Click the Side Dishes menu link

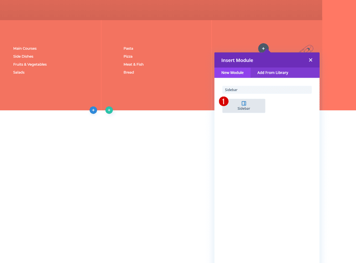click(x=23, y=56)
